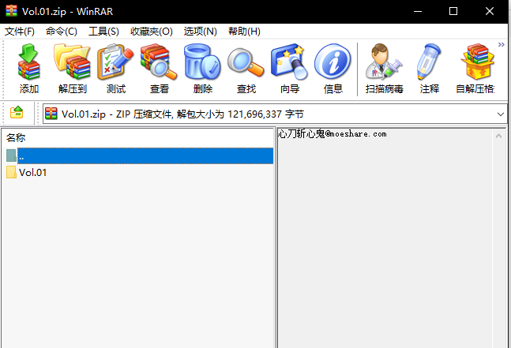Select the Vol.01 folder entry

click(x=27, y=173)
